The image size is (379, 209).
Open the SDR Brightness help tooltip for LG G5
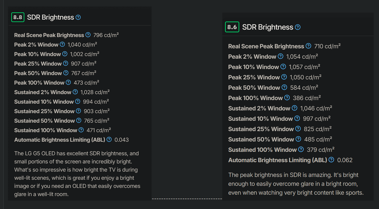[78, 17]
